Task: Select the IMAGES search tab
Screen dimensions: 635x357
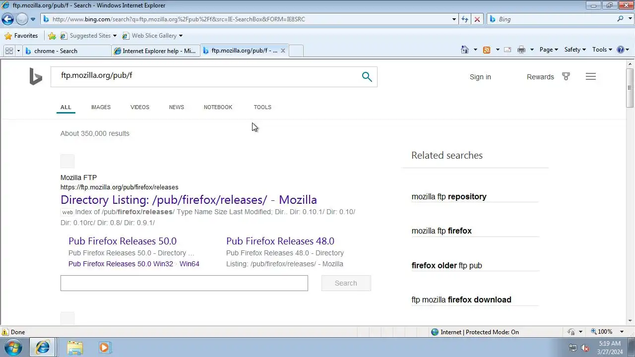Action: (x=101, y=107)
